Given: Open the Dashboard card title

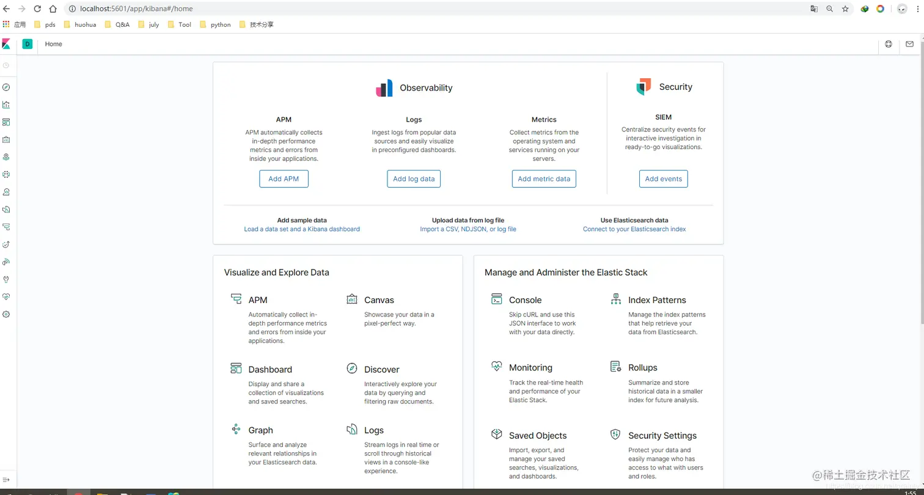Looking at the screenshot, I should pos(270,370).
